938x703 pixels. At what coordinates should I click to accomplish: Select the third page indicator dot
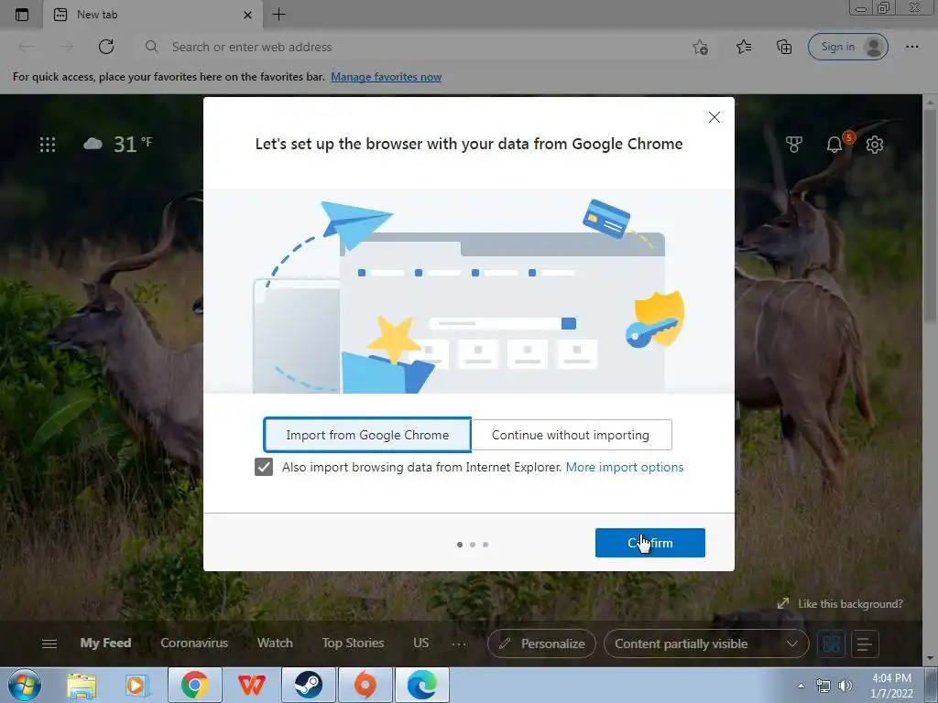click(485, 545)
